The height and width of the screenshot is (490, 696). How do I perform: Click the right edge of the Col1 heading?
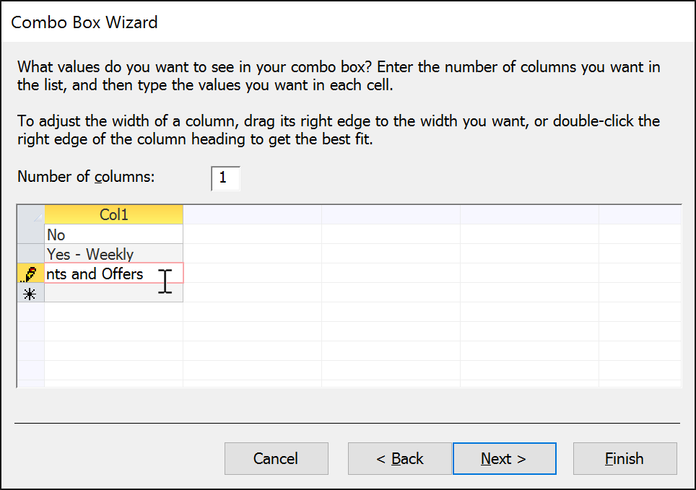(x=183, y=214)
